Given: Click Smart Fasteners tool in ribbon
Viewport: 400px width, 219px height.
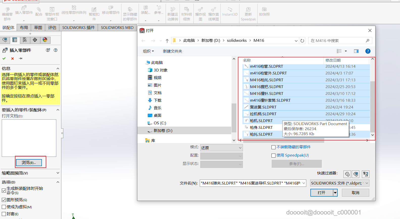Looking at the screenshot, I should [94, 14].
